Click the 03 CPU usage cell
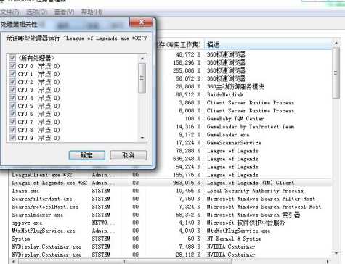 tap(136, 183)
